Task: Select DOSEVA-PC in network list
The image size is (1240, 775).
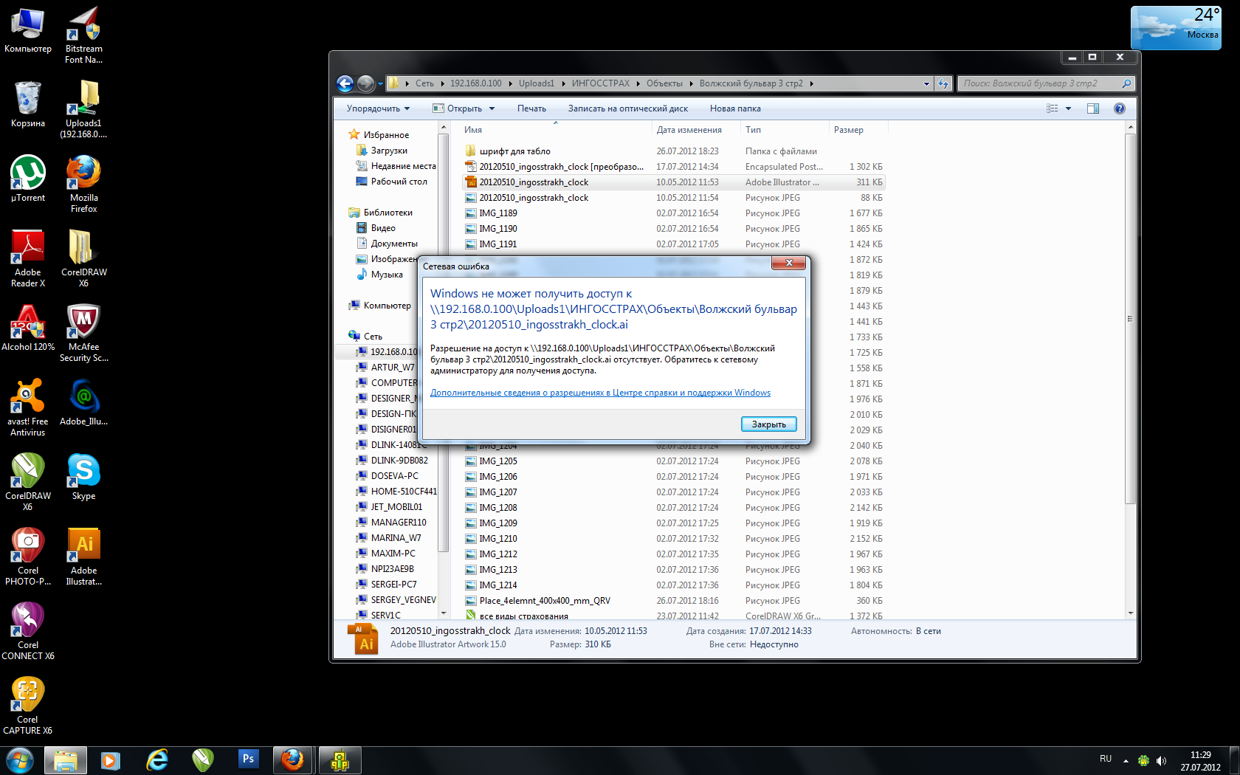Action: coord(394,476)
